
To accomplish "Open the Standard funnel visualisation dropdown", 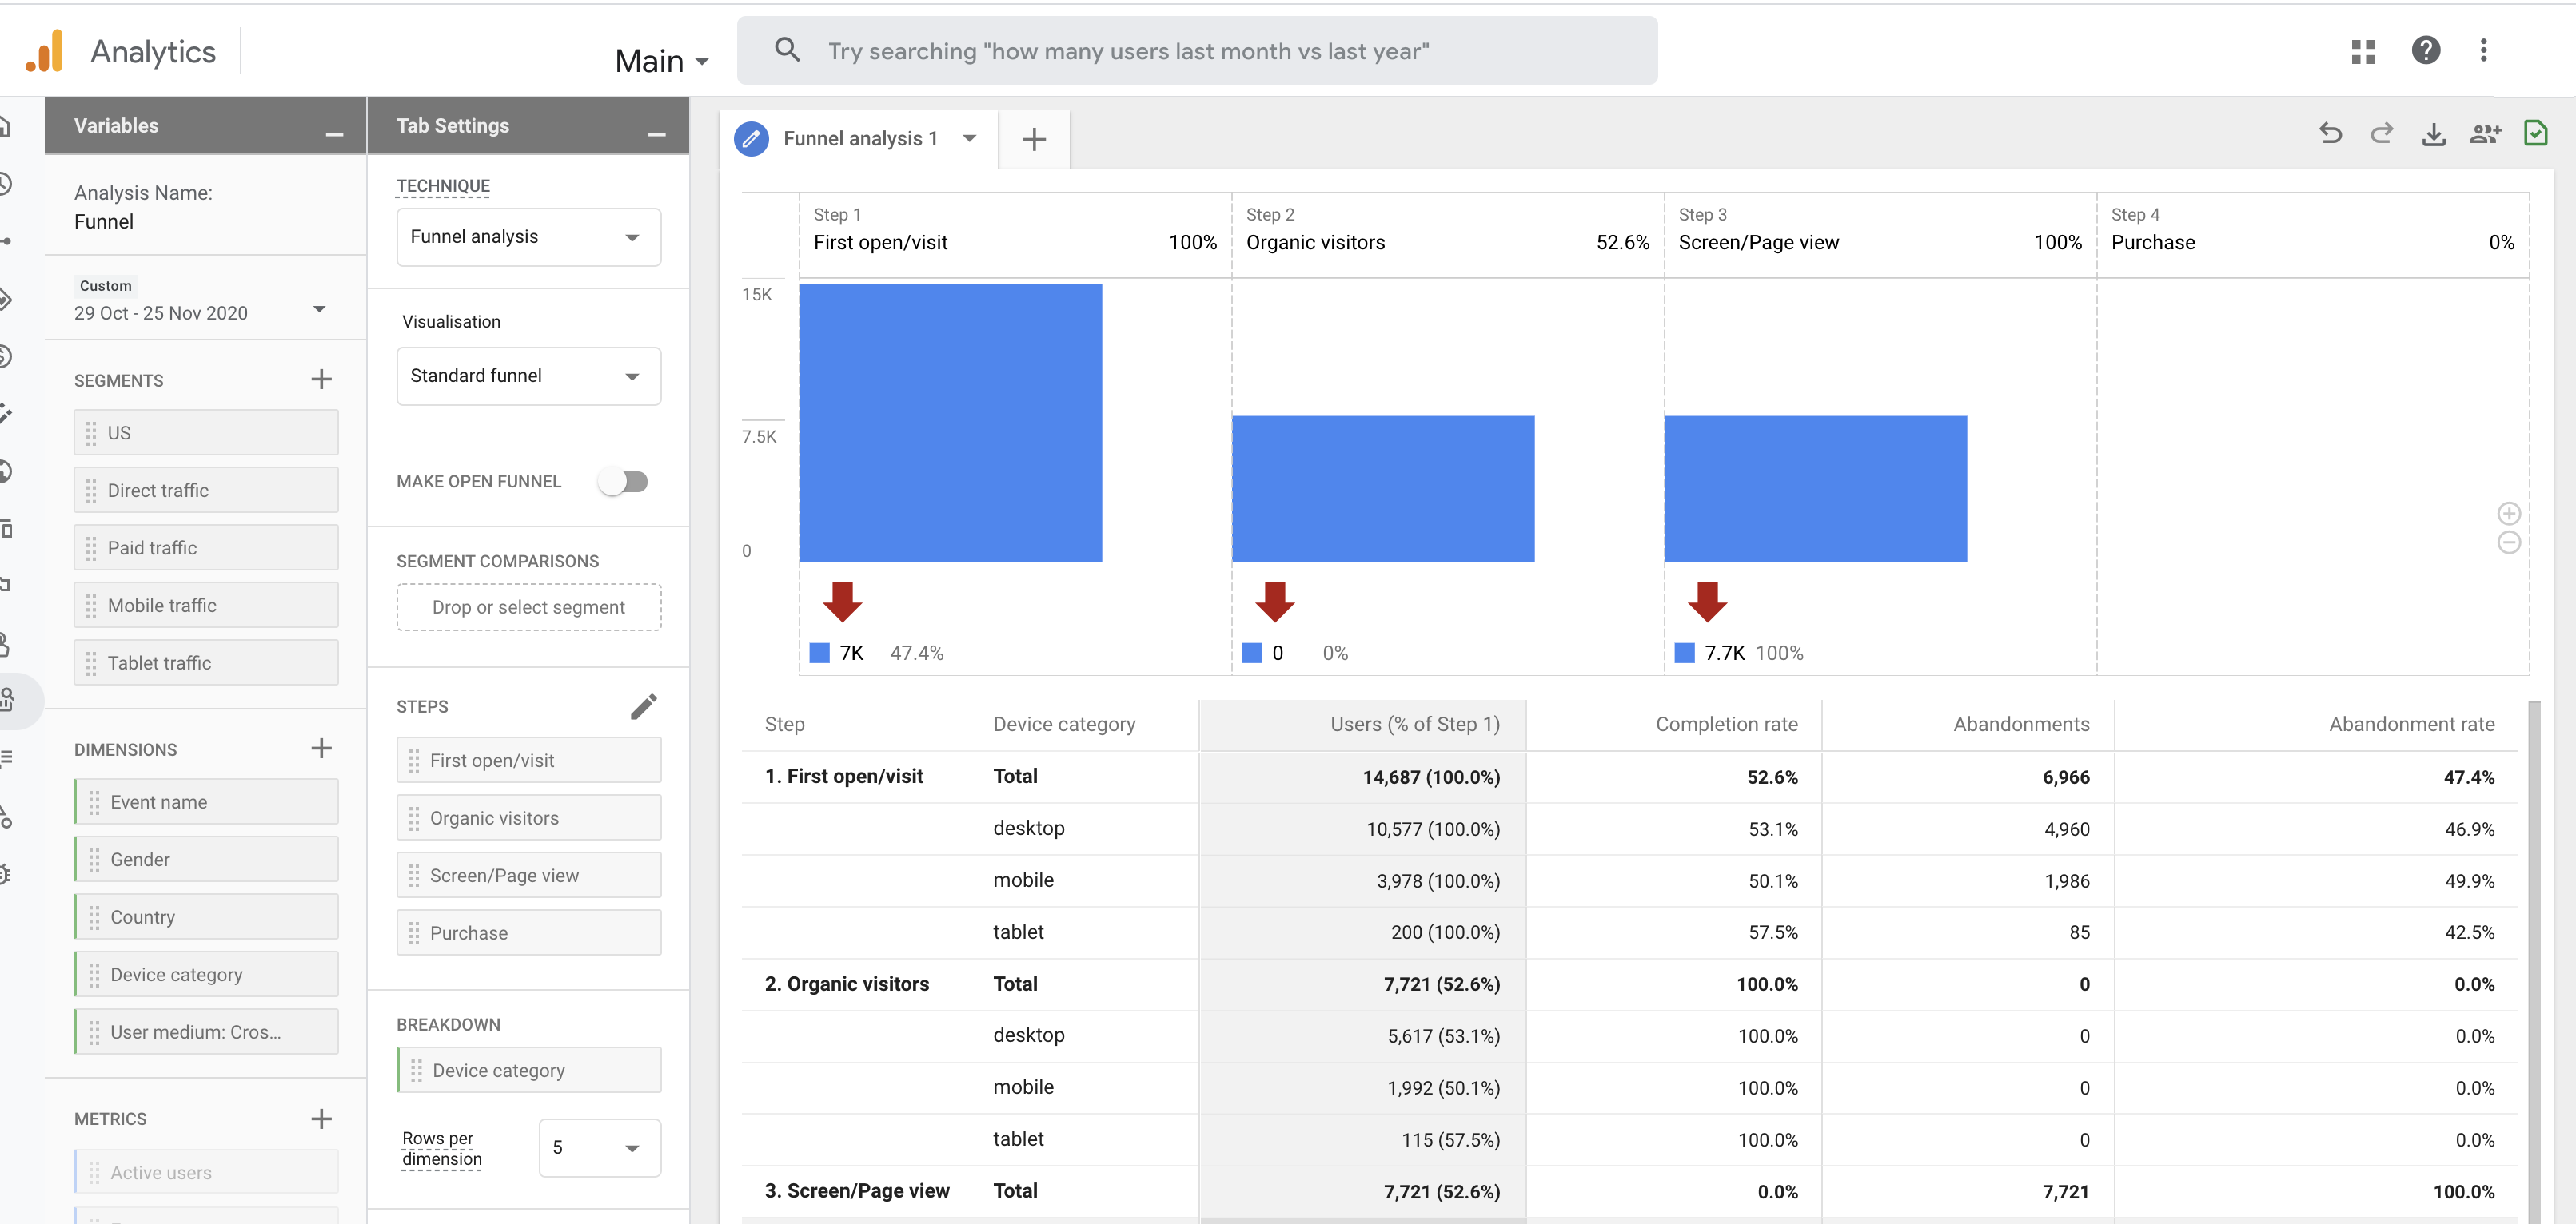I will pyautogui.click(x=528, y=376).
